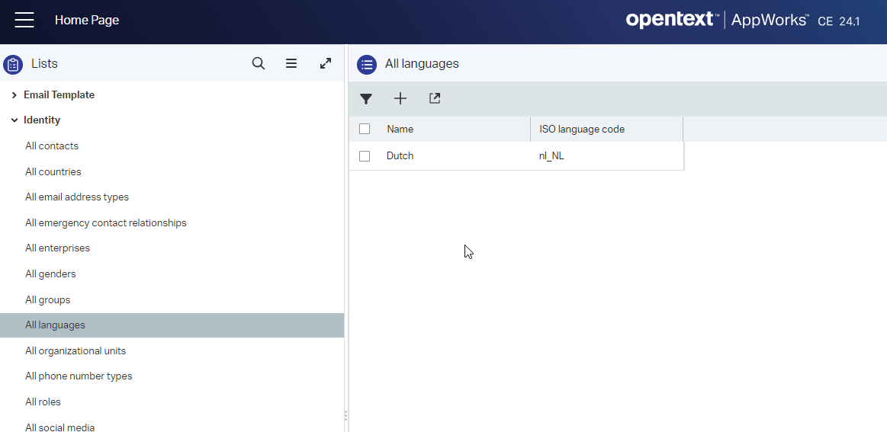
Task: Add a new language with plus icon
Action: click(x=400, y=98)
